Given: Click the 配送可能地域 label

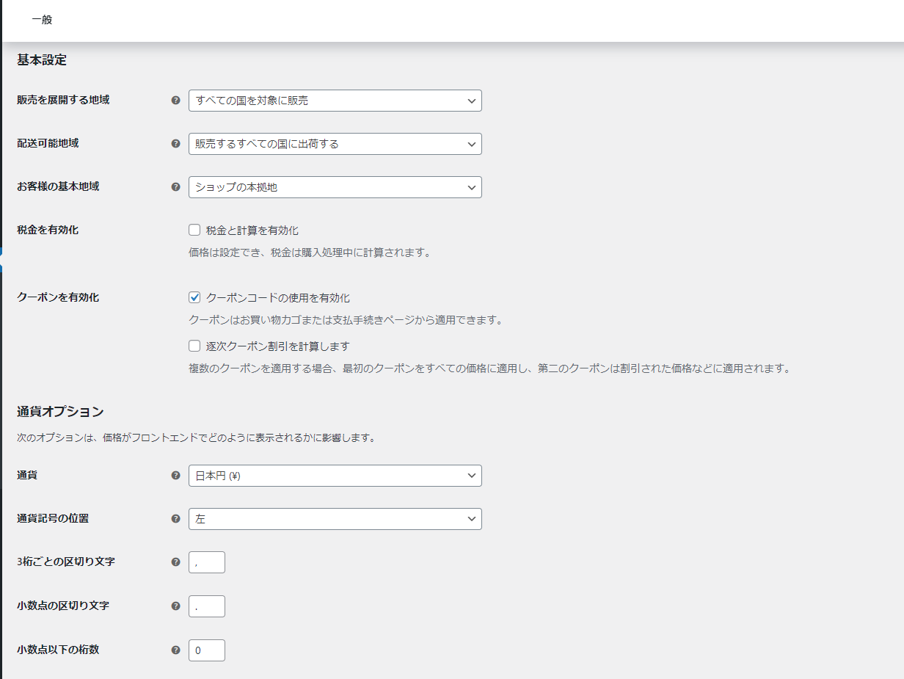Looking at the screenshot, I should coord(48,143).
